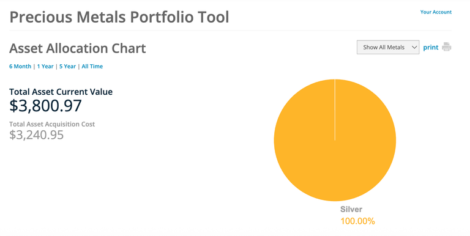Click the print link
Image resolution: width=470 pixels, height=236 pixels.
(x=431, y=47)
